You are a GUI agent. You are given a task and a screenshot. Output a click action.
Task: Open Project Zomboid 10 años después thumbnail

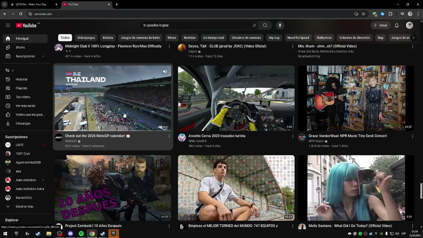point(113,188)
